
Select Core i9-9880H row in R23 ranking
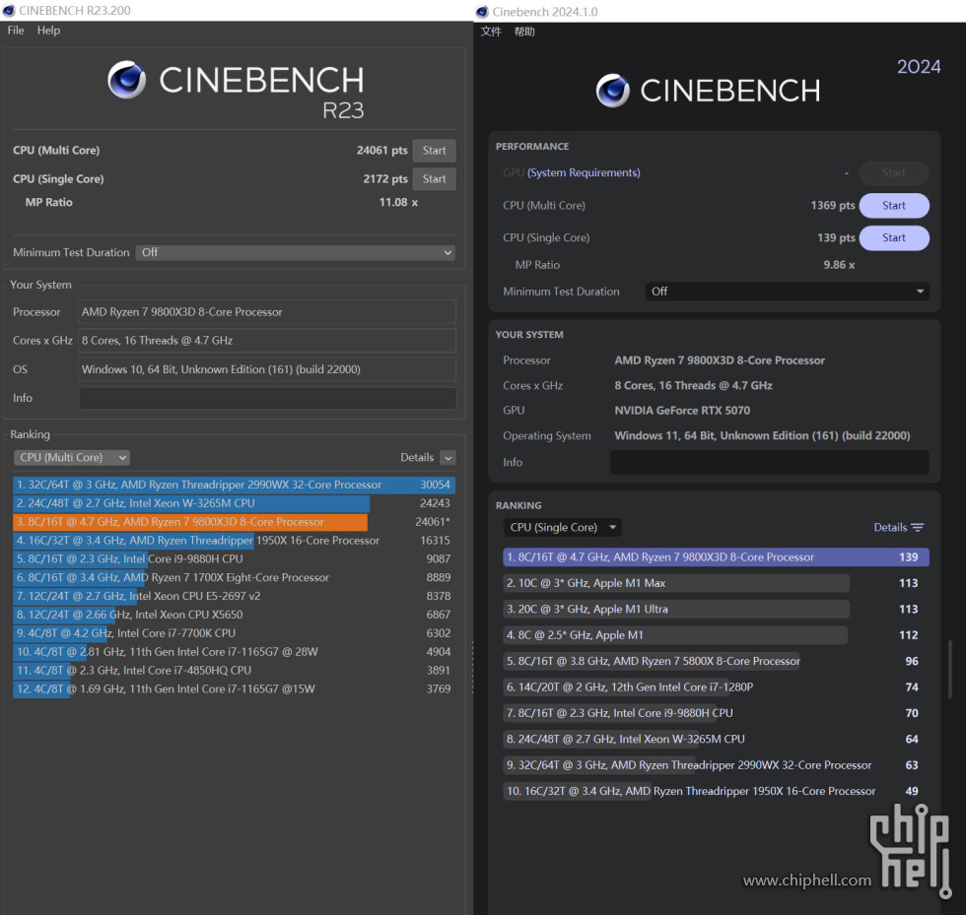[235, 558]
